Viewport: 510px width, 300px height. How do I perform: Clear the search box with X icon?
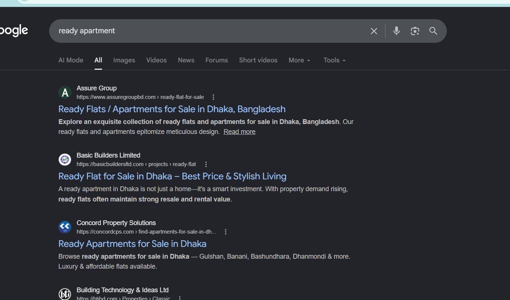click(374, 31)
